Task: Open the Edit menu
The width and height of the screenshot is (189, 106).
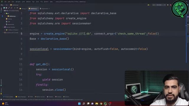Action: pyautogui.click(x=9, y=2)
